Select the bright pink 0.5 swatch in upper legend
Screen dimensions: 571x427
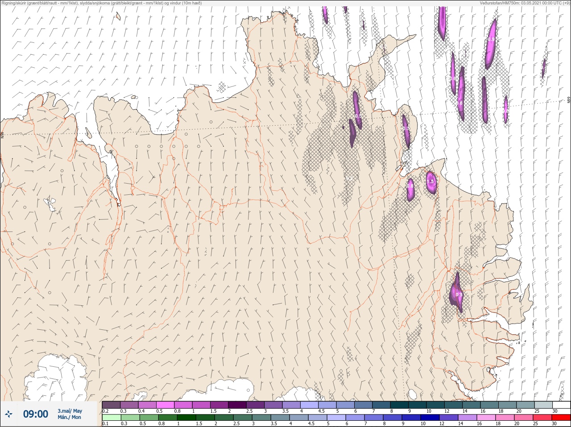tap(165, 405)
